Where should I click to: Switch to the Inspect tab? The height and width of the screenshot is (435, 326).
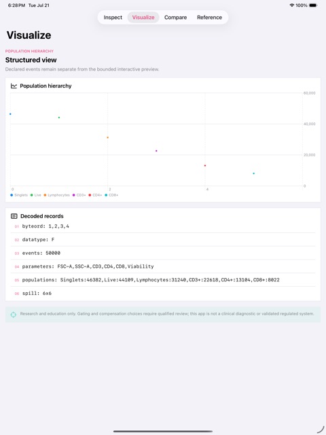click(x=113, y=17)
